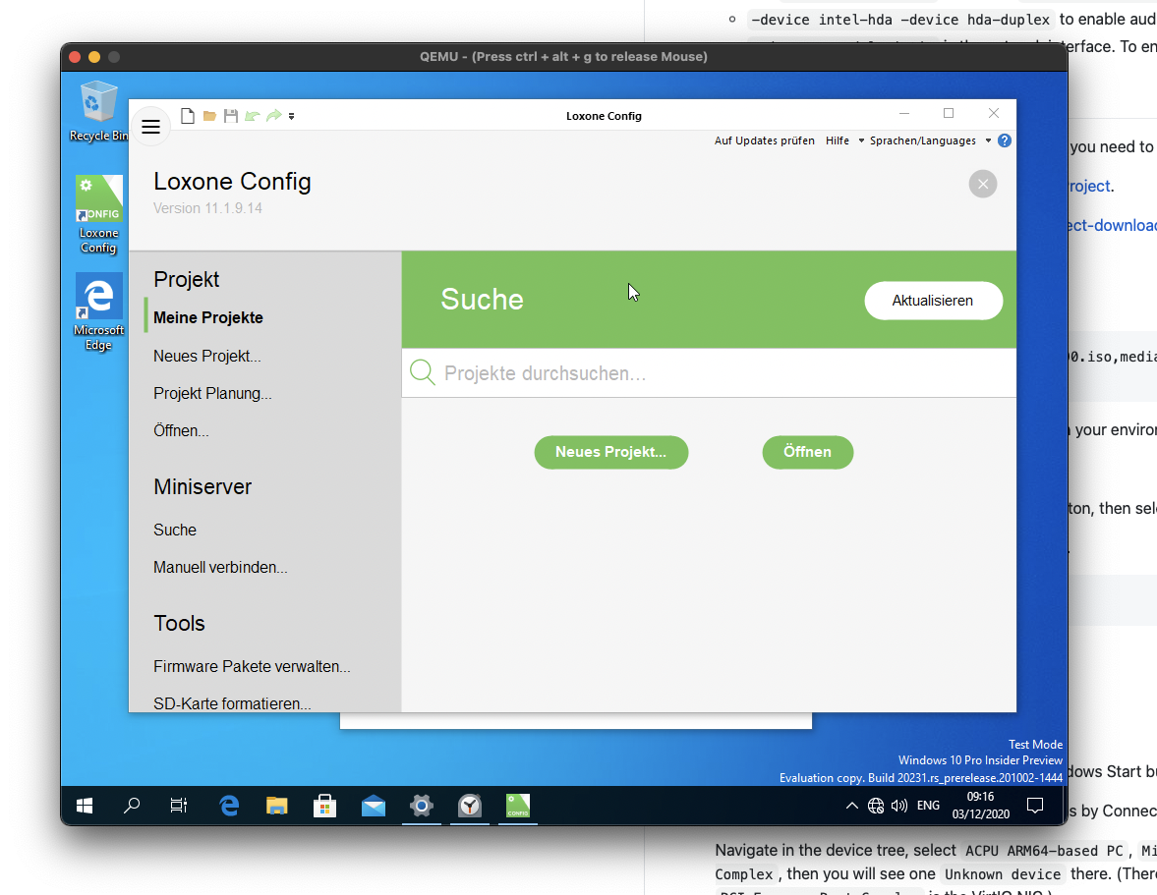Click the save diskette icon in quick toolbar
1157x895 pixels.
click(x=231, y=116)
